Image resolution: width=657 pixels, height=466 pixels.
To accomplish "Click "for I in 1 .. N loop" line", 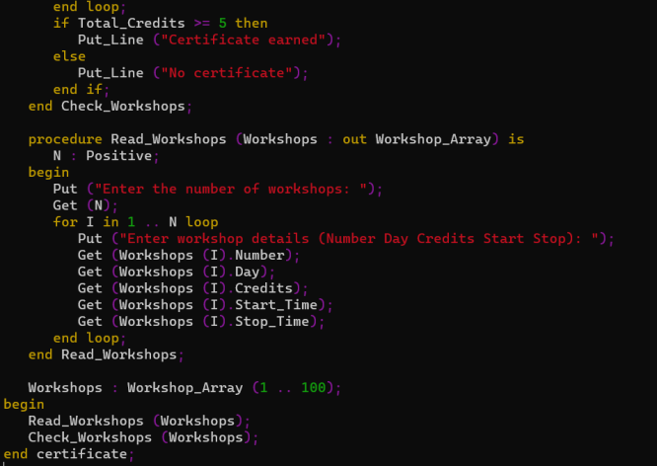I will 135,222.
